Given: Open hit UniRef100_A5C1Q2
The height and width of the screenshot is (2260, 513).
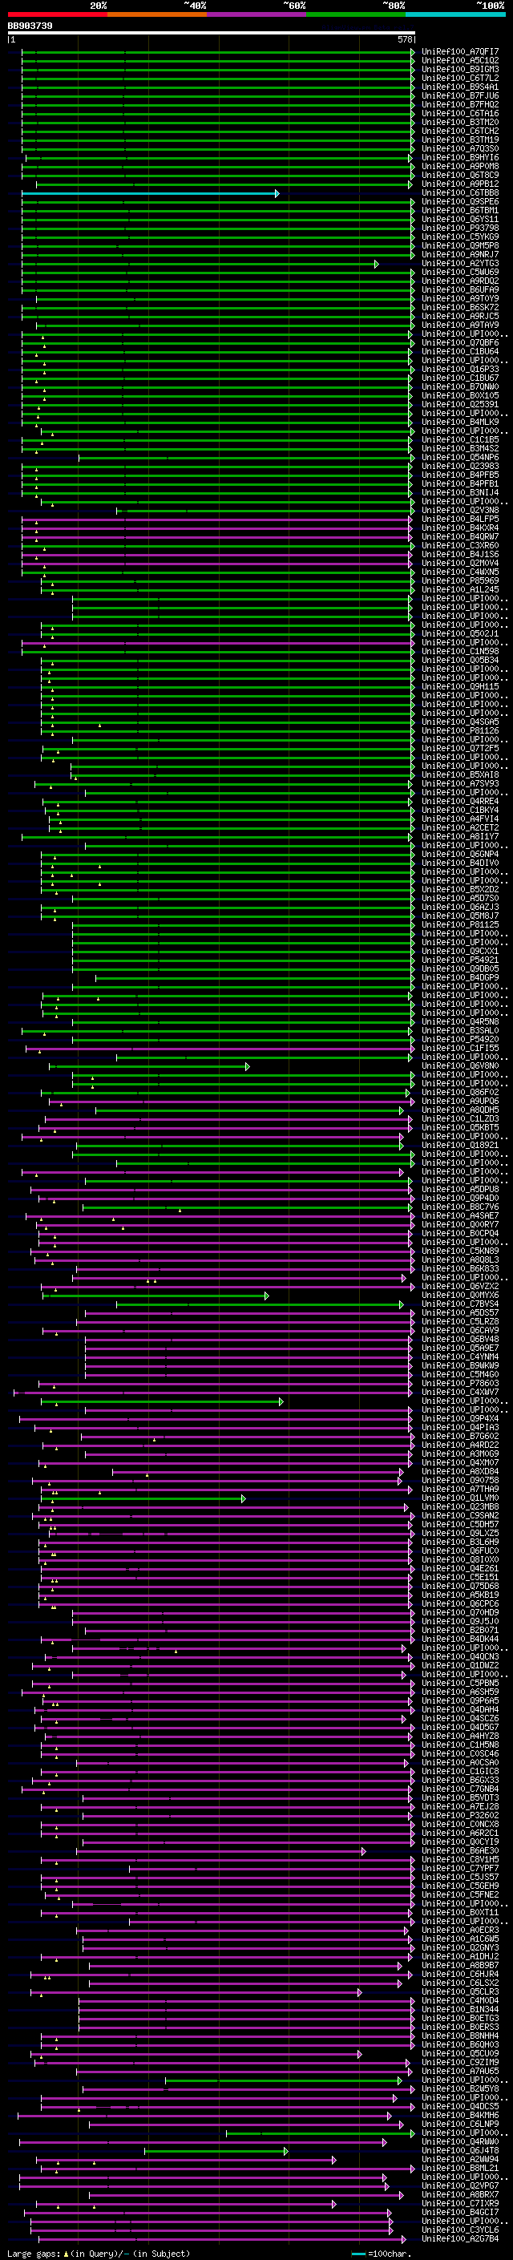Looking at the screenshot, I should click(460, 61).
